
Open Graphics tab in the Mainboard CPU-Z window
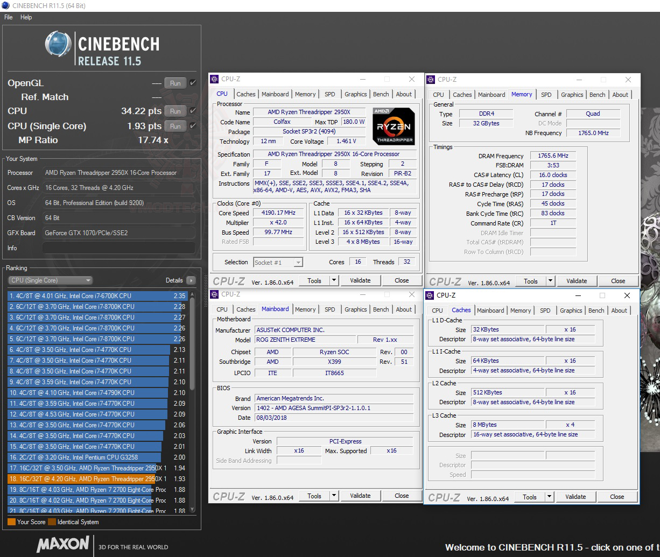[356, 309]
